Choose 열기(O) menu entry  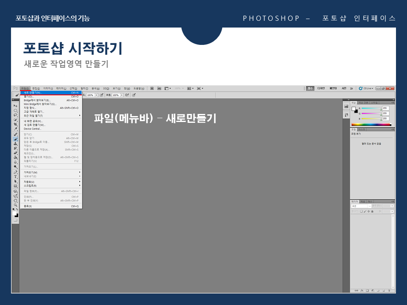[x=51, y=97]
